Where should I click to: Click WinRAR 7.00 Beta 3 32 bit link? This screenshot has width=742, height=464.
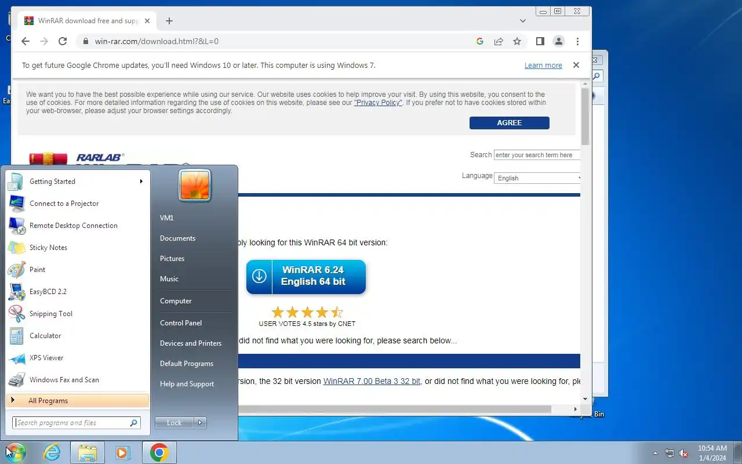(372, 381)
